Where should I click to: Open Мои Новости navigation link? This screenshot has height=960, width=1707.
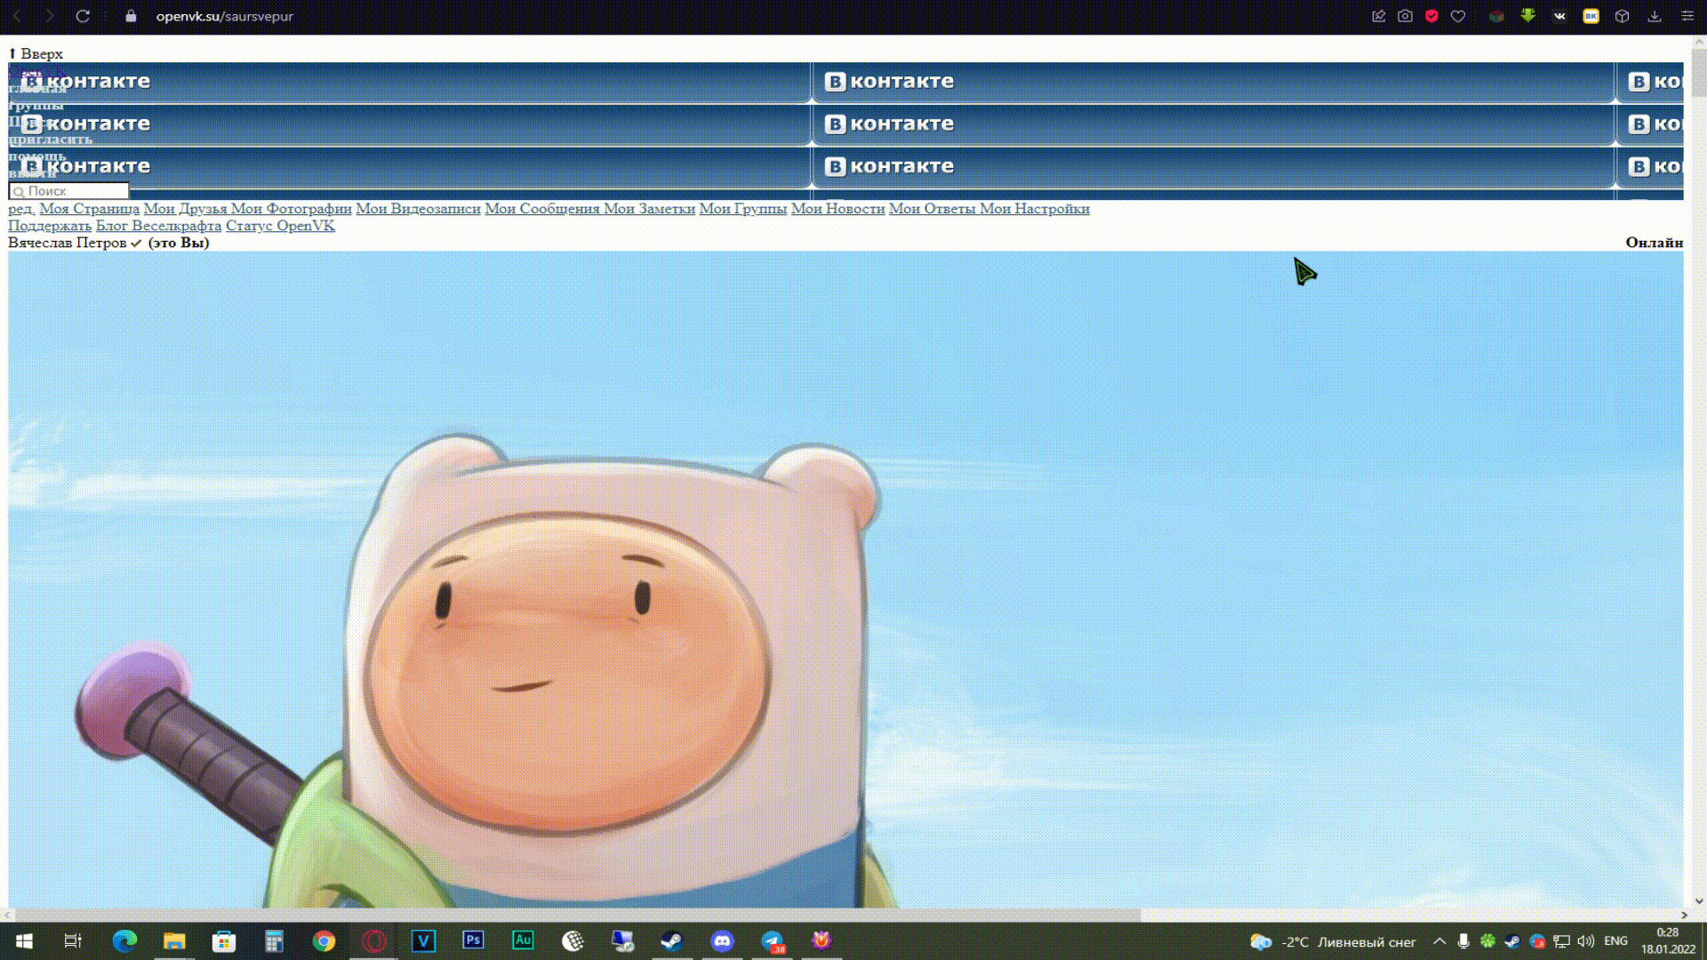point(837,209)
